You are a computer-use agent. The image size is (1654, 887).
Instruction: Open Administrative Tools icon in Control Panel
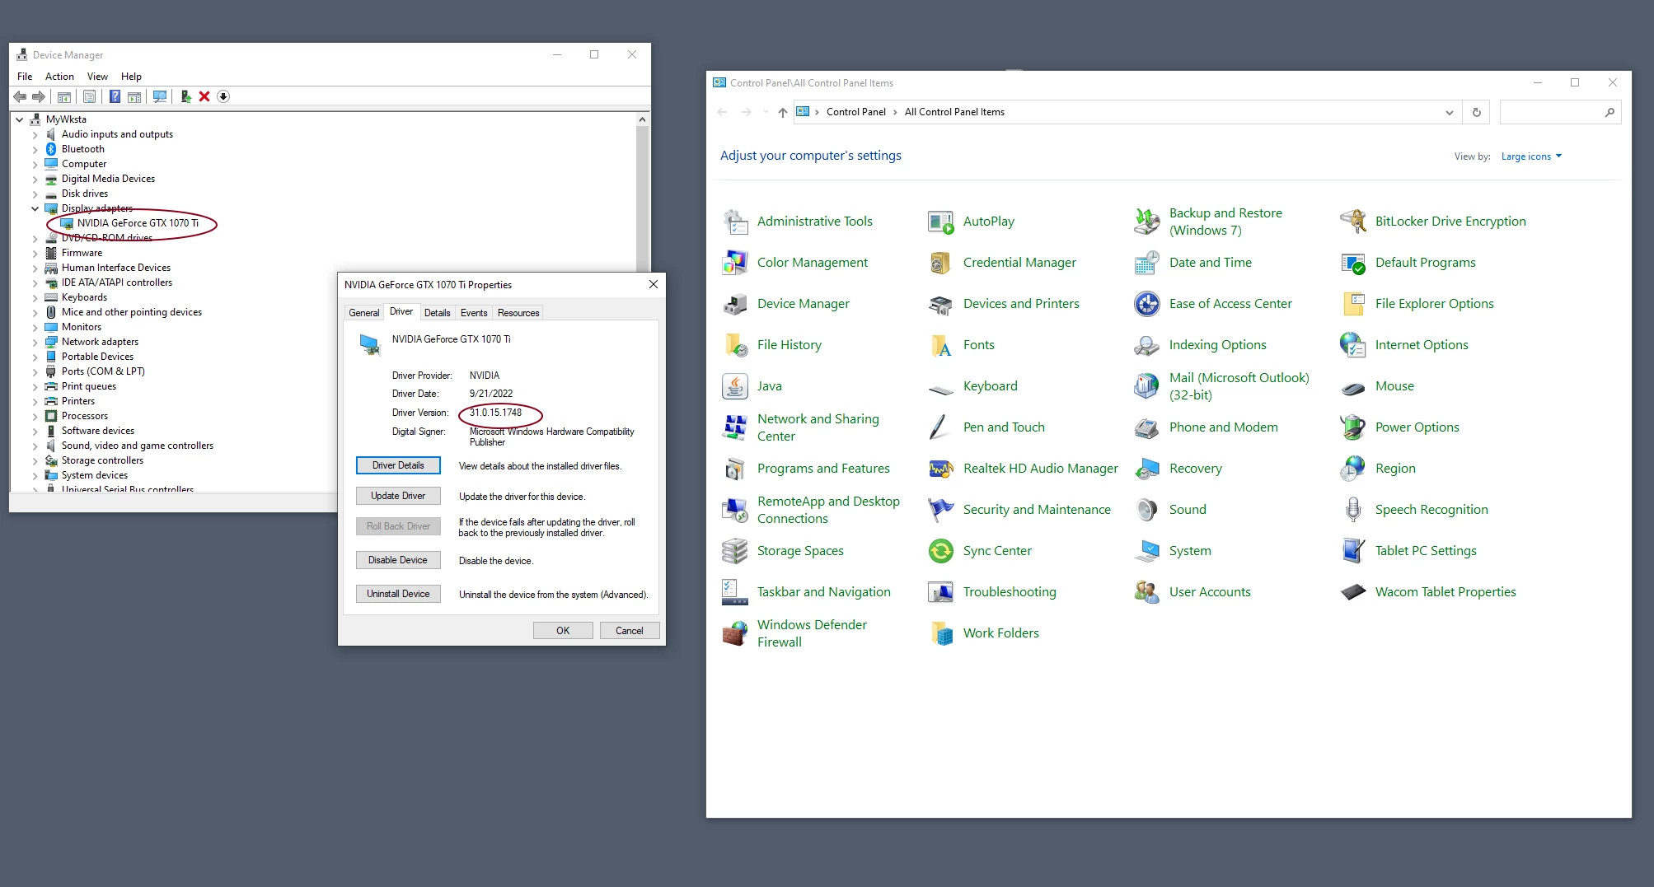coord(734,222)
